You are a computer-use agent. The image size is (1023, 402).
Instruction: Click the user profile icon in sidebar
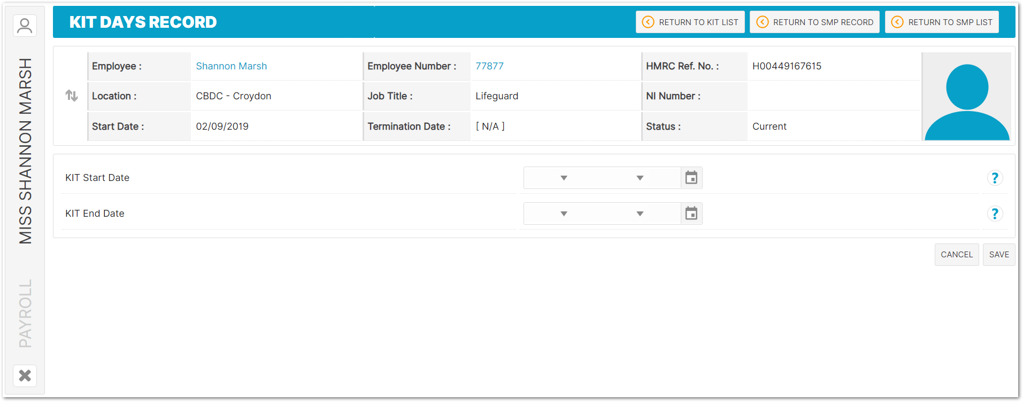25,26
